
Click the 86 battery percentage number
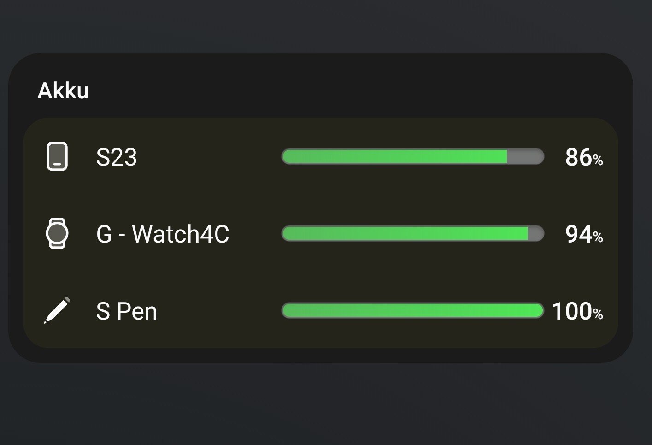pos(578,157)
